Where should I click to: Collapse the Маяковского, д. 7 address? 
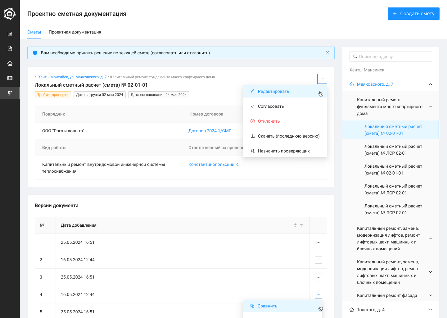(430, 84)
